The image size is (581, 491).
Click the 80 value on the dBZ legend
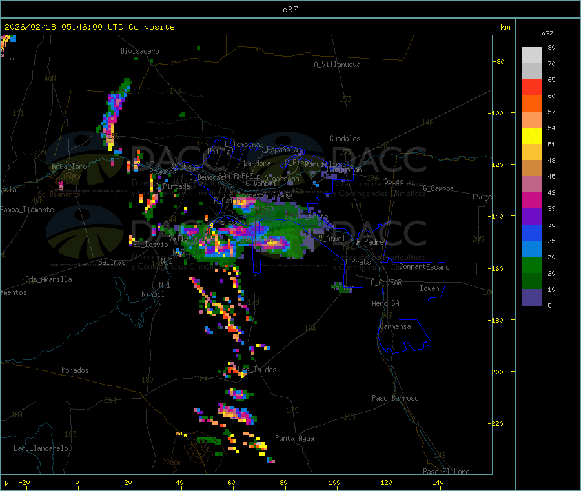point(551,47)
